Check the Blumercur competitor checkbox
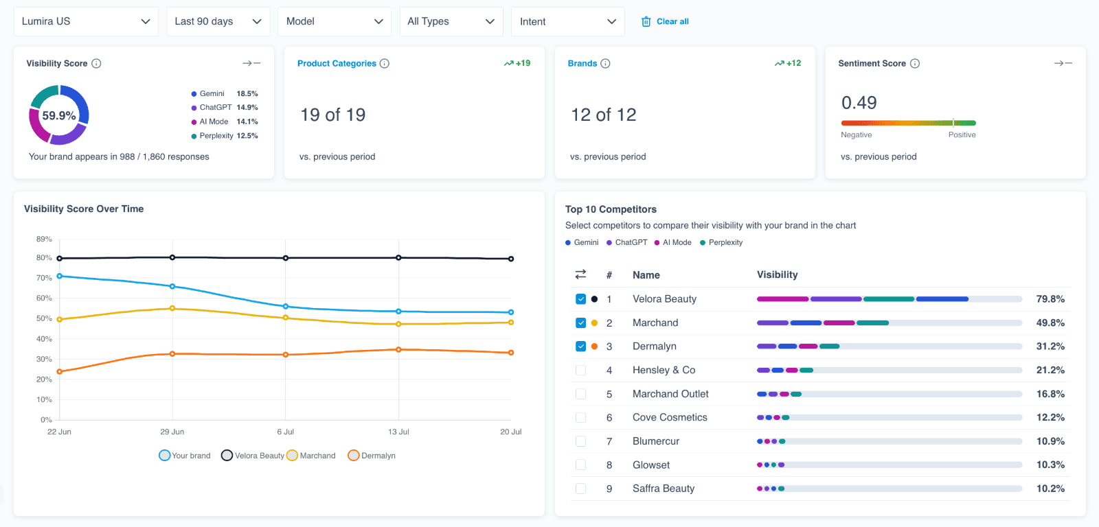Viewport: 1099px width, 527px height. tap(580, 441)
